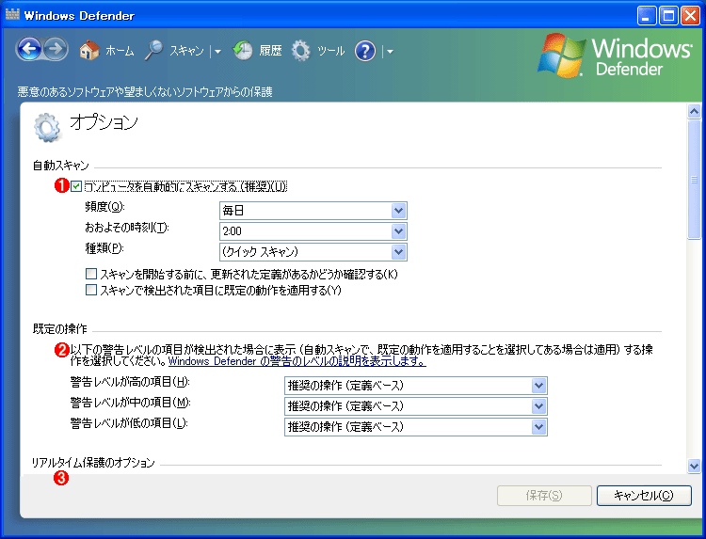Screen dimensions: 706x539
Task: Open the 種類 scan type dropdown
Action: (x=313, y=252)
